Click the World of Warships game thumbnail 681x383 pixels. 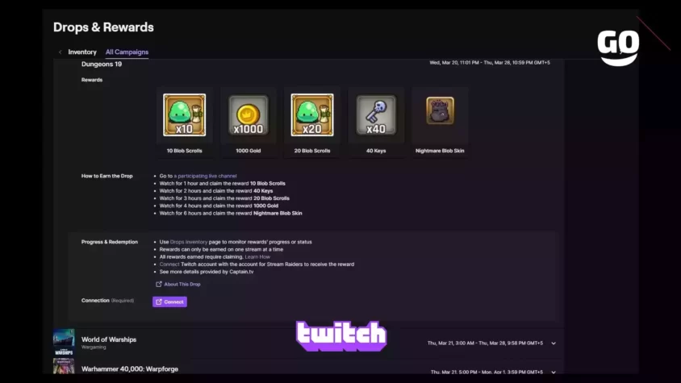pyautogui.click(x=64, y=343)
